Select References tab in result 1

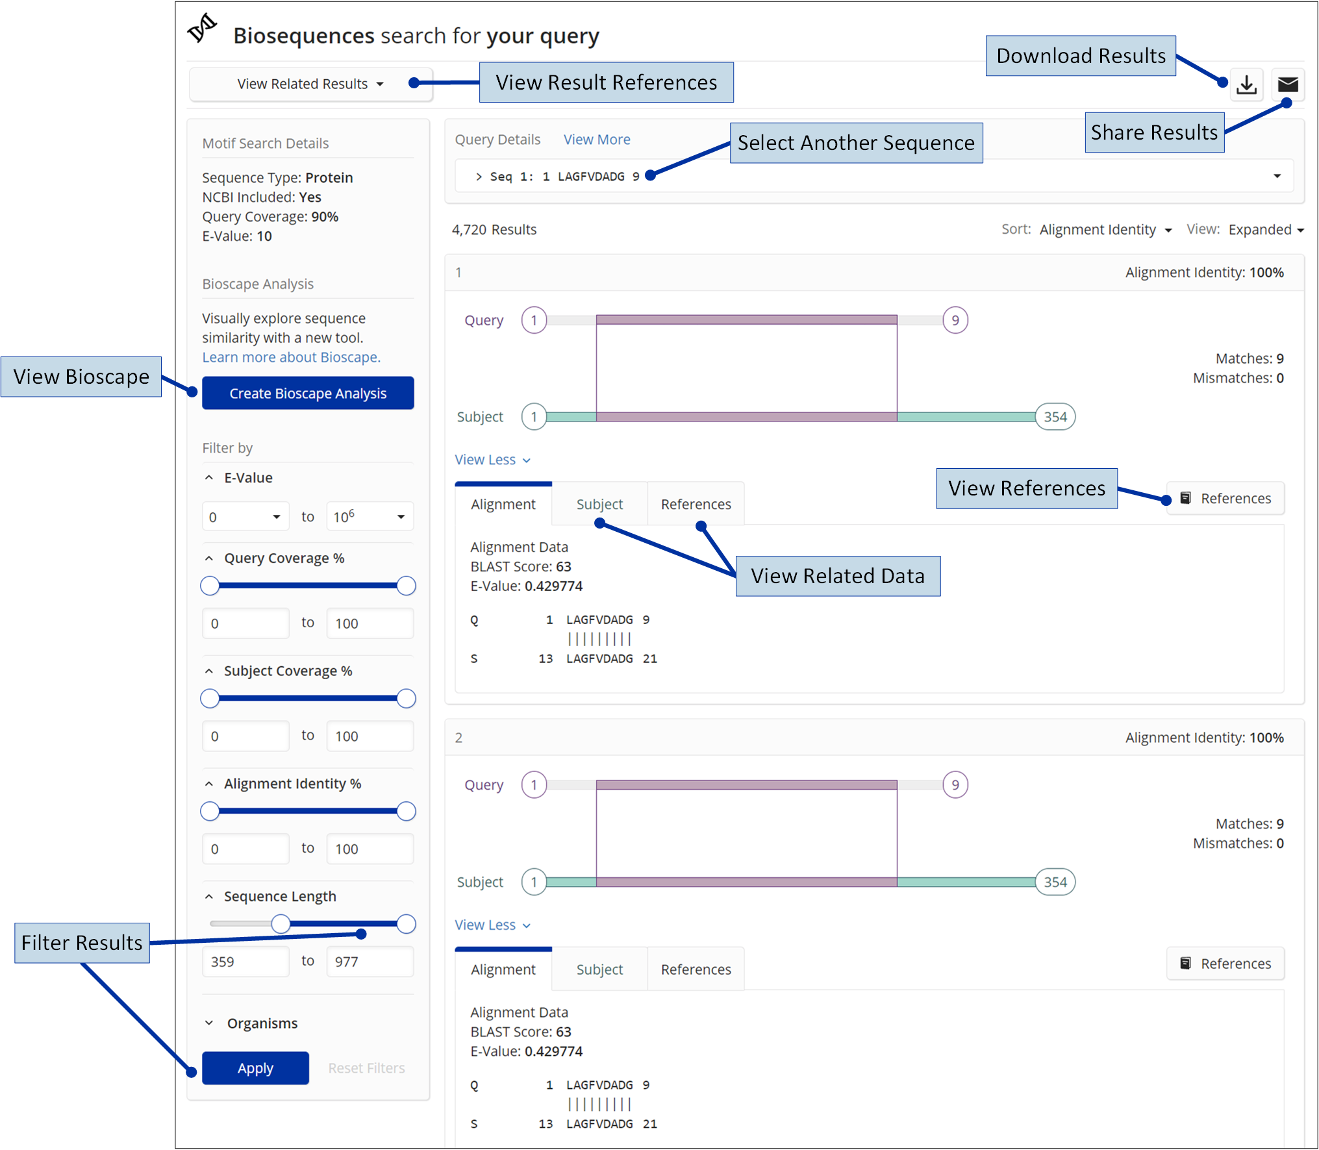coord(696,505)
